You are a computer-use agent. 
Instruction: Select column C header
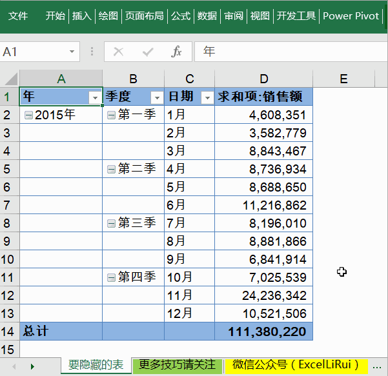pyautogui.click(x=190, y=79)
